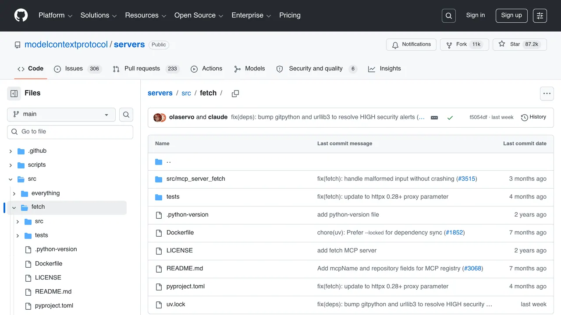The width and height of the screenshot is (561, 315).
Task: Click the olaservo avatar images
Action: 160,117
